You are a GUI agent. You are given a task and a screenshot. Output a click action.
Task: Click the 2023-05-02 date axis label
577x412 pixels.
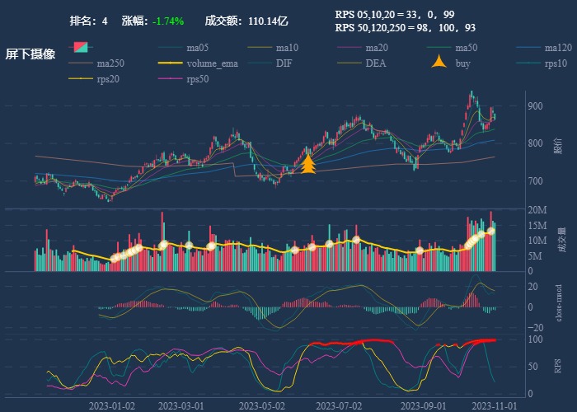point(261,406)
